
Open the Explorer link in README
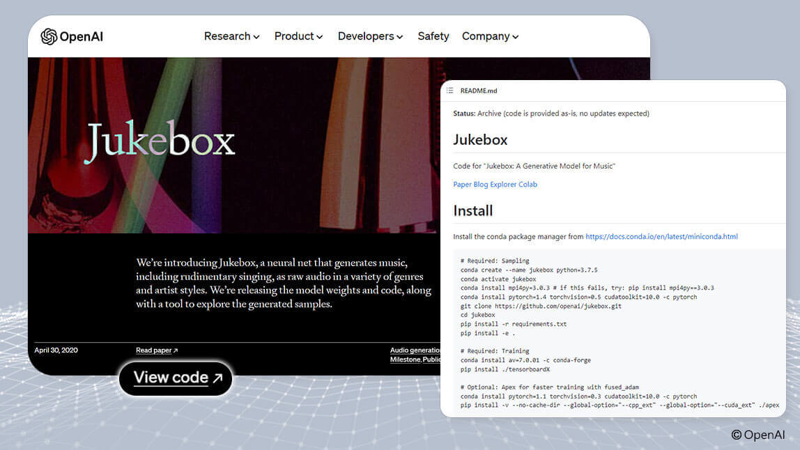coord(503,184)
